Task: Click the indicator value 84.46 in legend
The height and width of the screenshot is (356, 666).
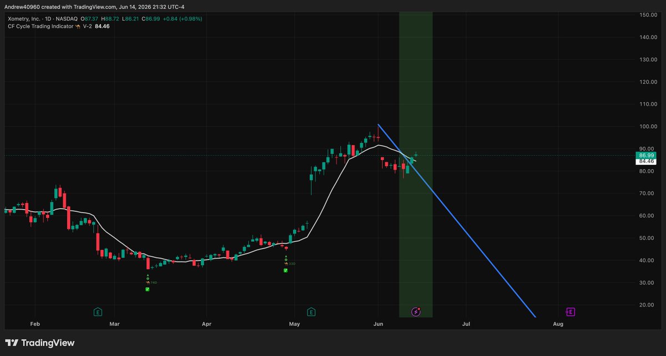Action: 102,26
